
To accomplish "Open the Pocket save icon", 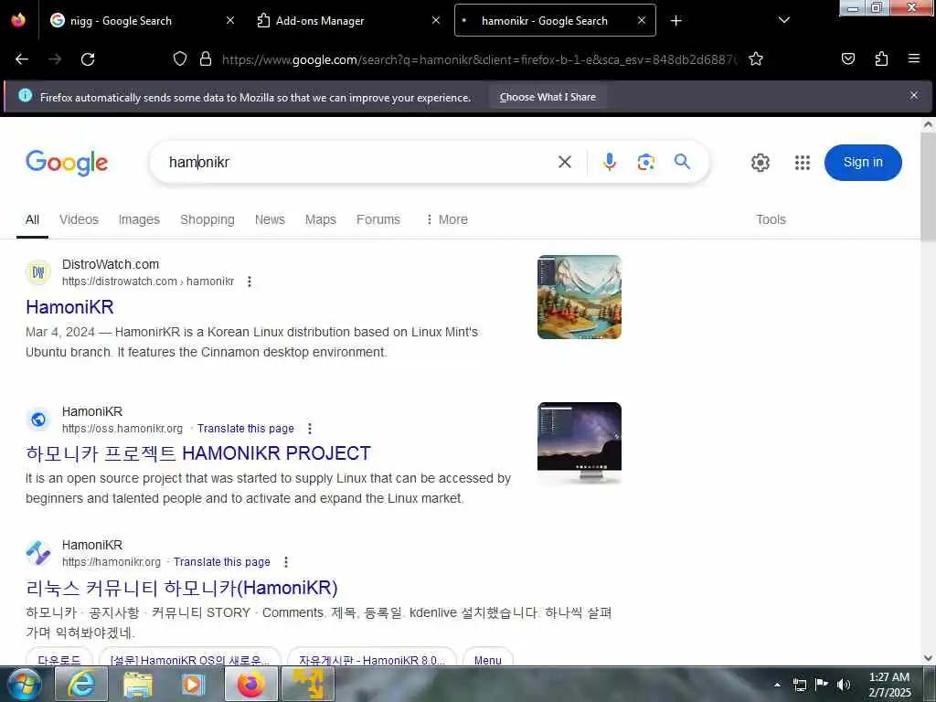I will point(848,58).
